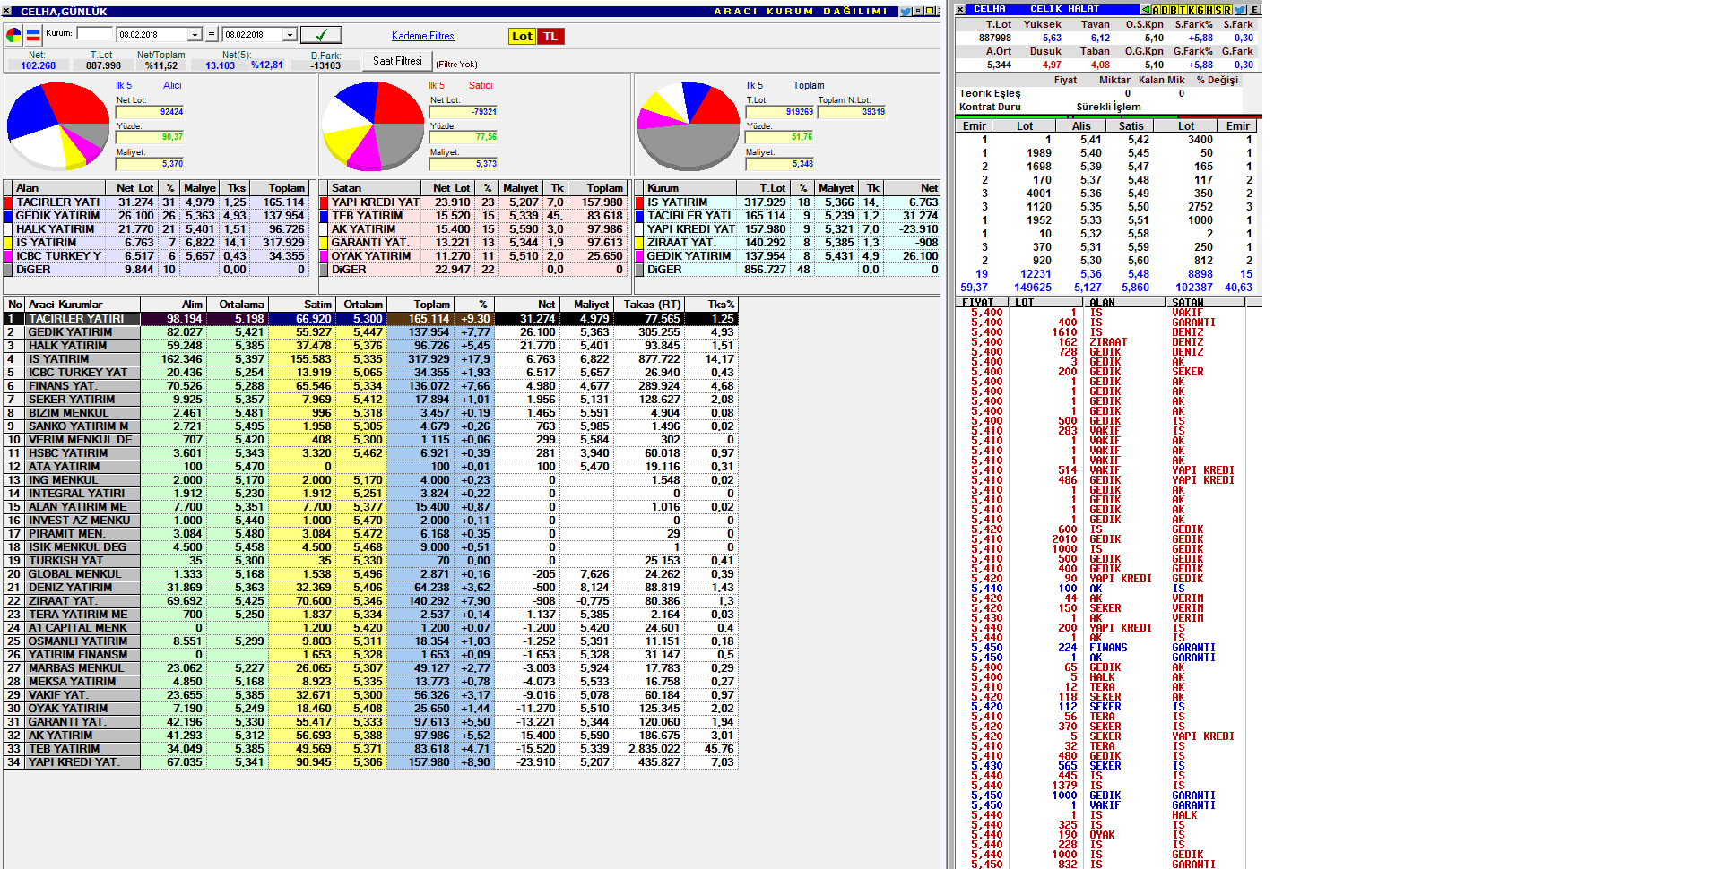The image size is (1716, 869).
Task: Select the FINANS YAT. row
Action: click(x=370, y=386)
